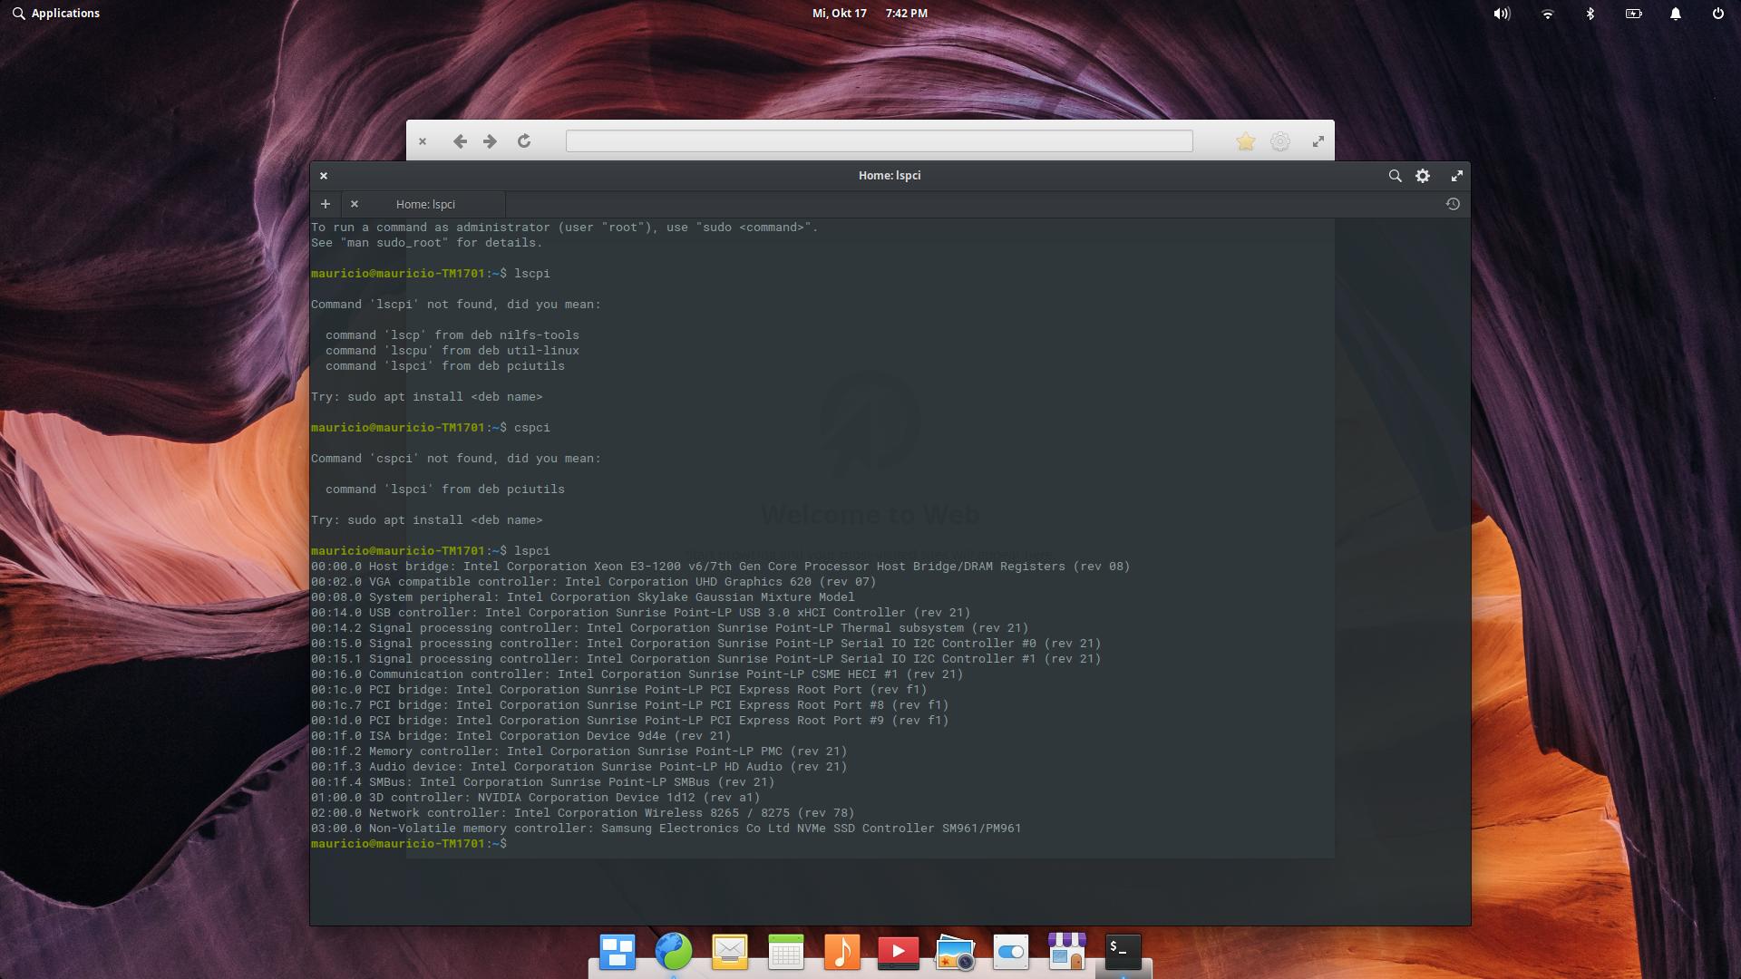This screenshot has height=979, width=1741.
Task: Go back in the Web browser
Action: [x=460, y=141]
